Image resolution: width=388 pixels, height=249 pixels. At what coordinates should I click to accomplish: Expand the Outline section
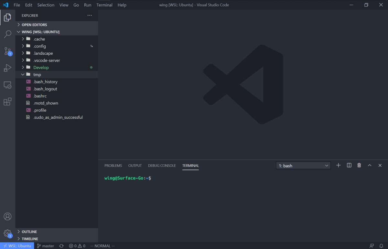[57, 232]
